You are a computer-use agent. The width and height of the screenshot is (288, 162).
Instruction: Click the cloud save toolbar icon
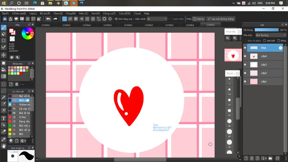pyautogui.click(x=5, y=19)
